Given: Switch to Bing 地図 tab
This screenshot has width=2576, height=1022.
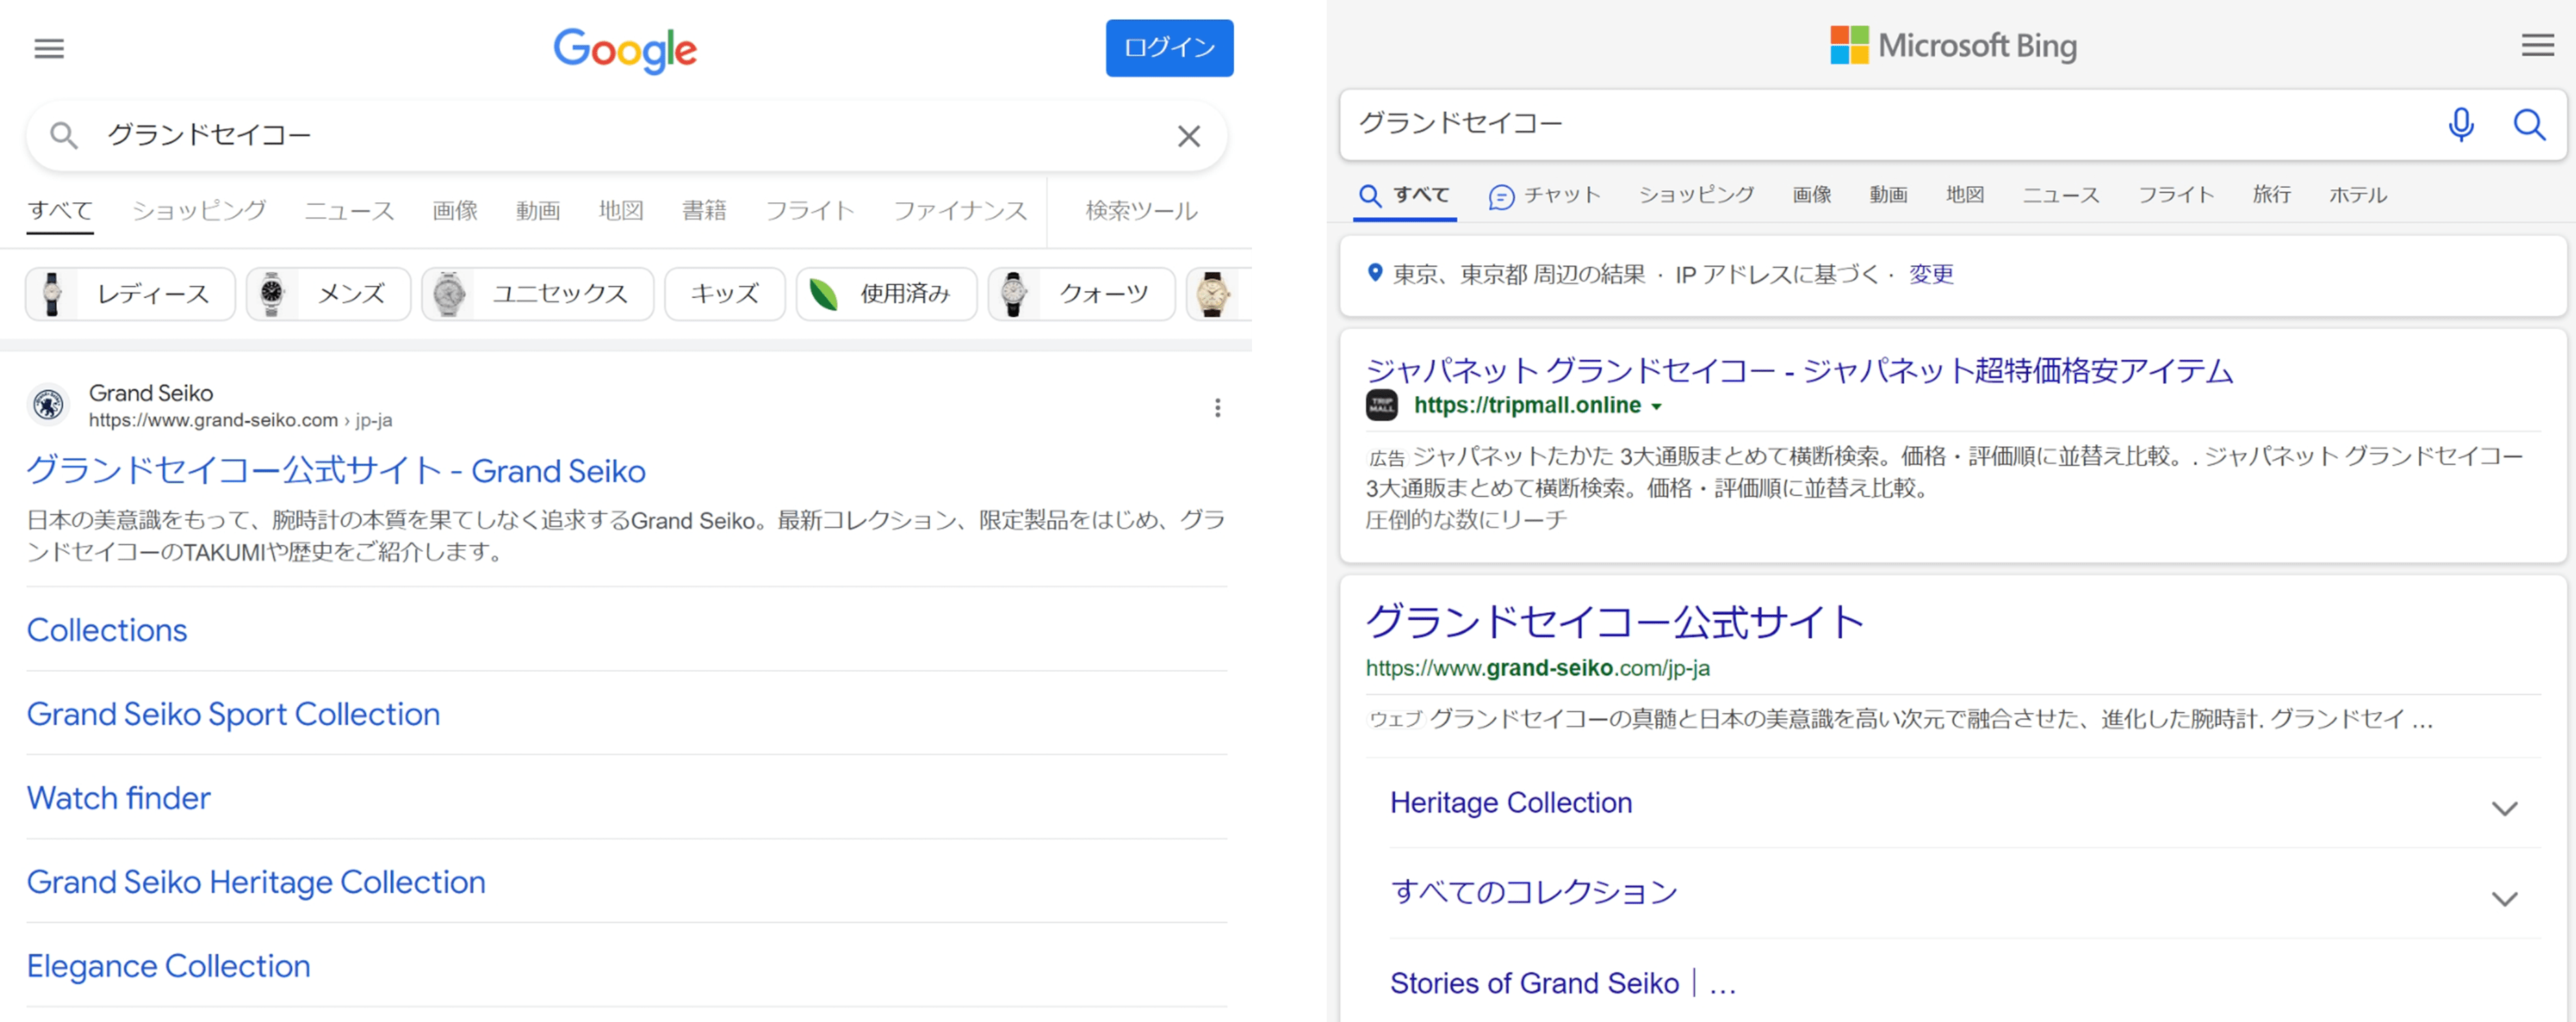Looking at the screenshot, I should click(x=1965, y=195).
